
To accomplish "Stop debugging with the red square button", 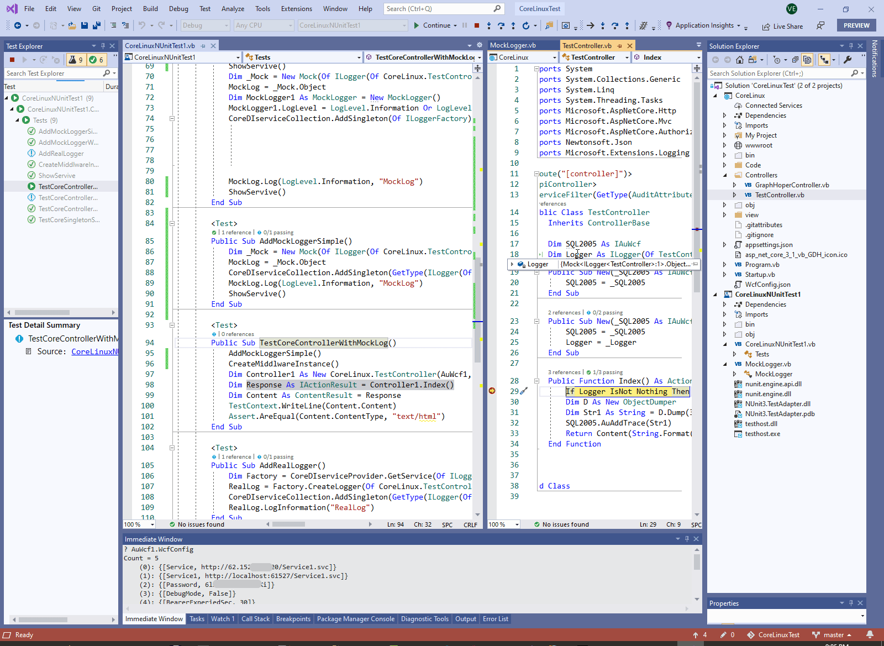I will coord(476,25).
